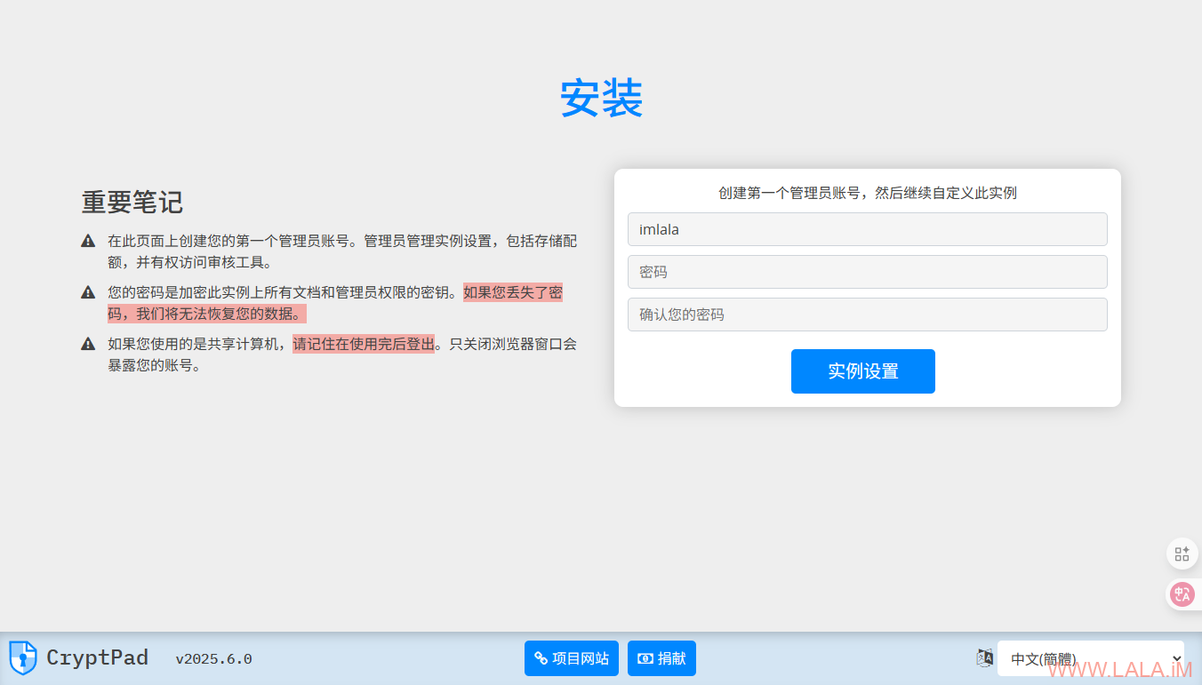The width and height of the screenshot is (1202, 685).
Task: Click warning icon beside the admin account note
Action: pos(88,241)
